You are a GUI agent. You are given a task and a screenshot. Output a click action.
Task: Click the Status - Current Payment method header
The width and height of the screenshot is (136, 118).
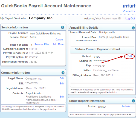[97, 49]
